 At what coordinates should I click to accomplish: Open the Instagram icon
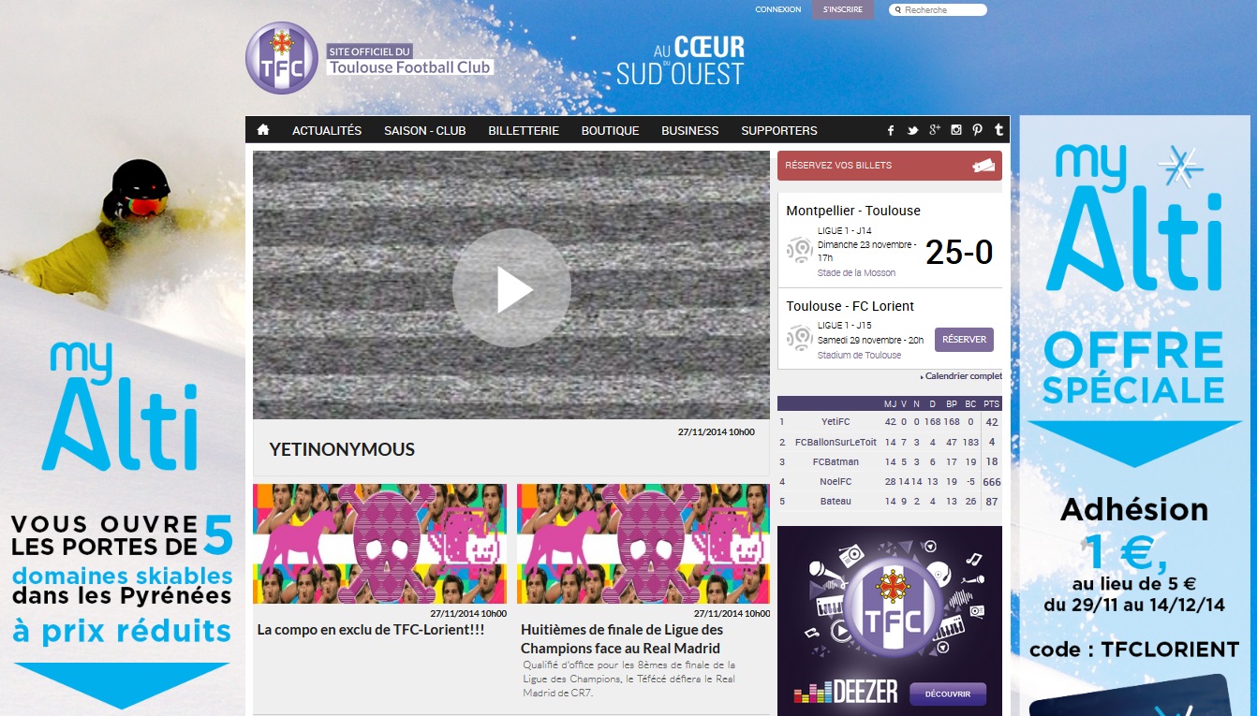pyautogui.click(x=956, y=130)
